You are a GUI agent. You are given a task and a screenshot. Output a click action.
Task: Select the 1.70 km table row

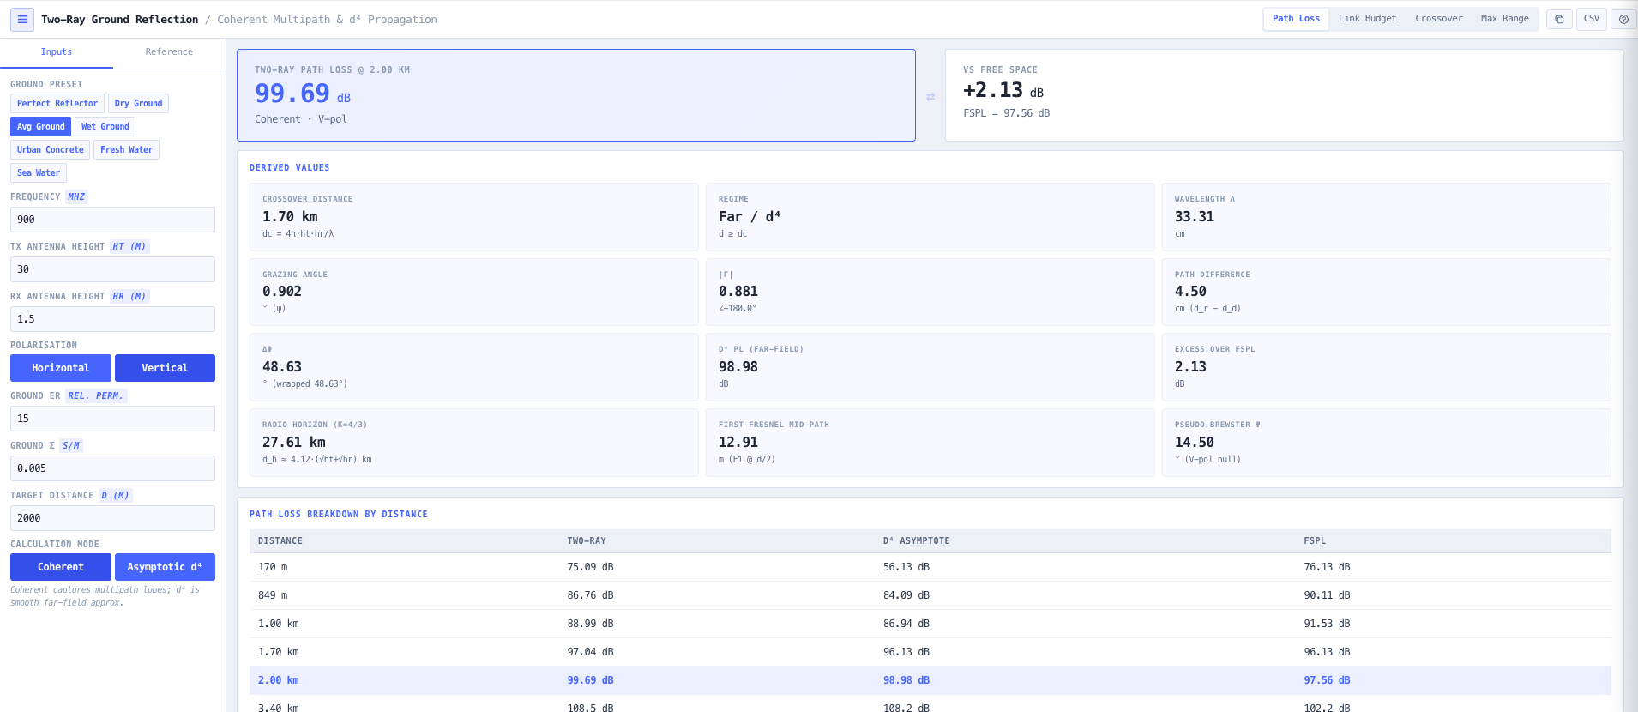pyautogui.click(x=930, y=652)
